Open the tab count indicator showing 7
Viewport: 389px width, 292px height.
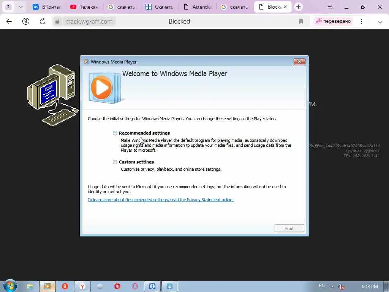(8, 7)
